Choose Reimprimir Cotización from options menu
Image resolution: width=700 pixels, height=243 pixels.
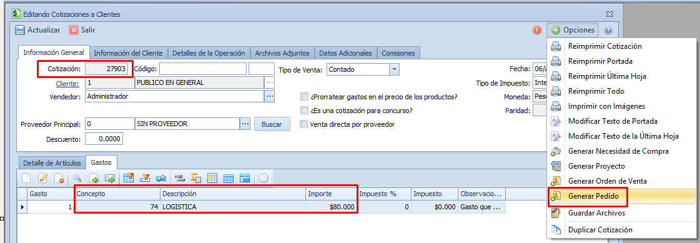(621, 46)
